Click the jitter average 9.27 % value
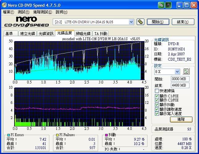The width and height of the screenshot is (199, 154). tap(139, 139)
